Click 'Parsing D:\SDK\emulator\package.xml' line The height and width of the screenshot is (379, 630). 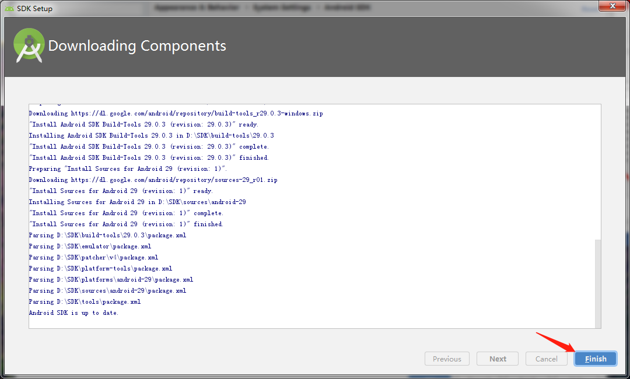pos(90,247)
